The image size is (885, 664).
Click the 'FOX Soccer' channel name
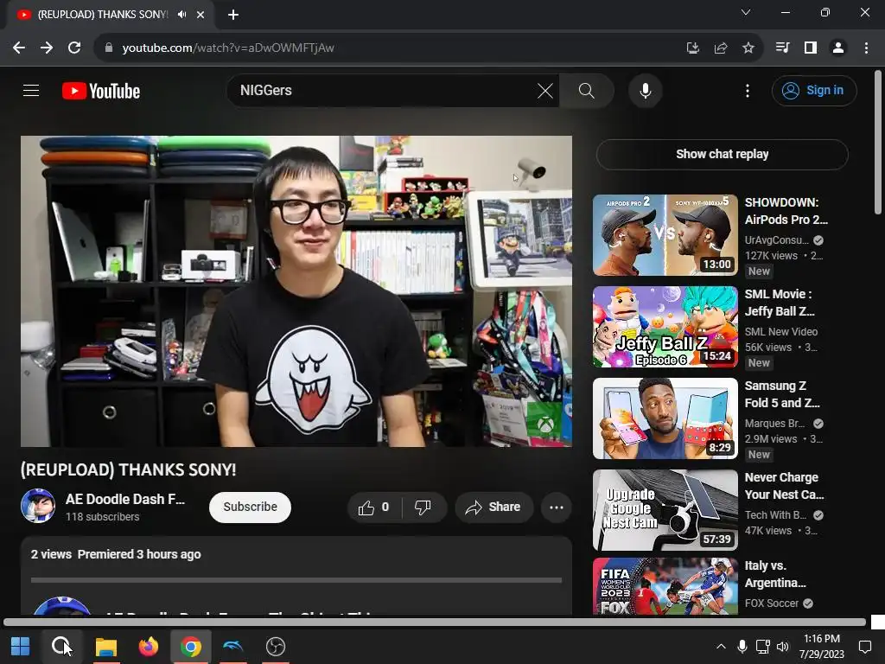click(771, 603)
